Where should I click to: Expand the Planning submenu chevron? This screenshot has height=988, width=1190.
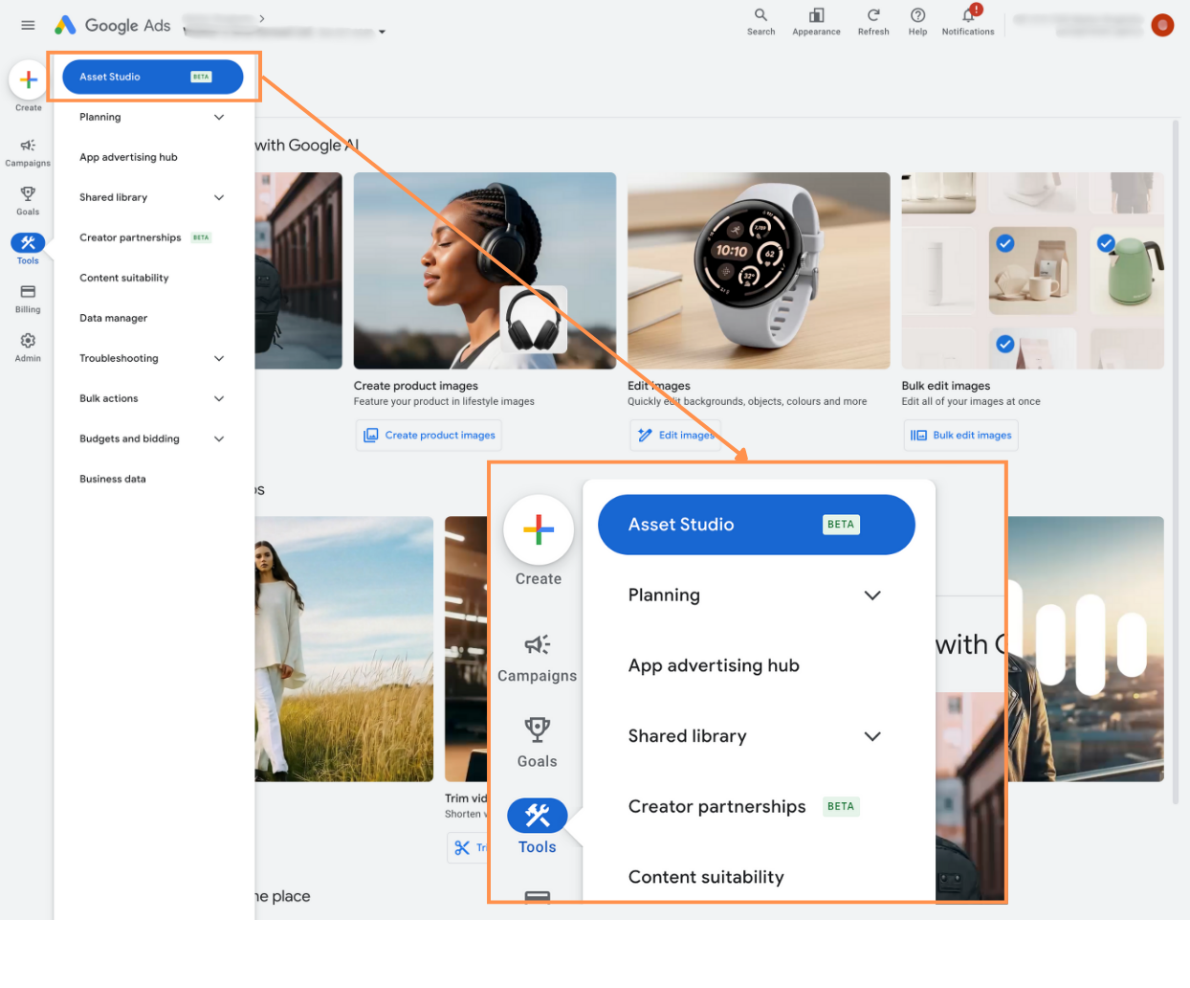(219, 117)
